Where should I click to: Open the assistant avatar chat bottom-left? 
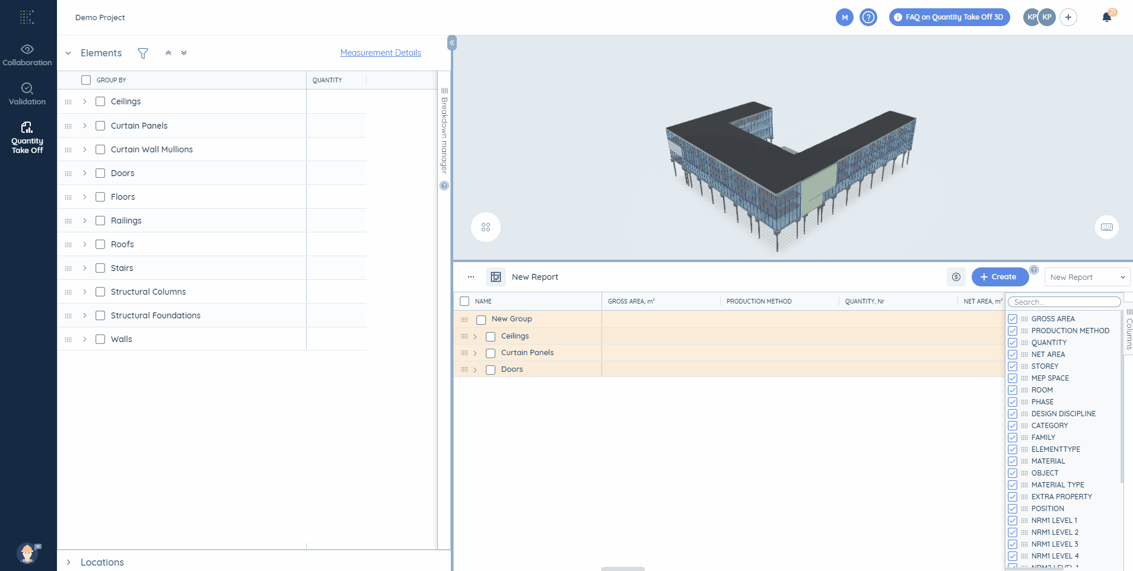click(x=27, y=553)
